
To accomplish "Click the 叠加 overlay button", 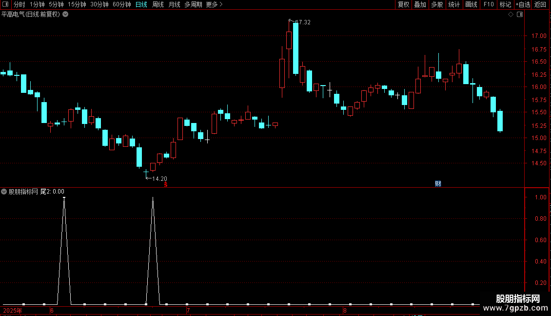I will pos(420,4).
